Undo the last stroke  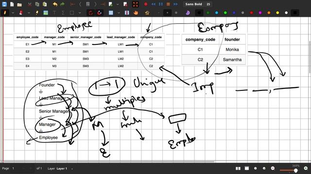[55, 4]
